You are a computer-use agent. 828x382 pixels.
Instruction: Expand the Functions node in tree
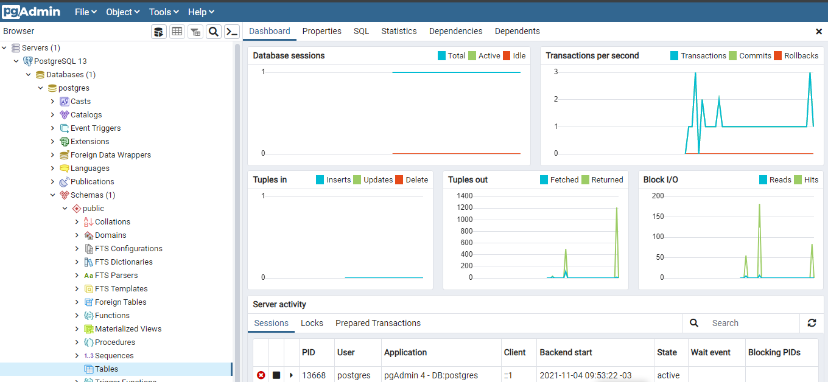click(x=77, y=316)
